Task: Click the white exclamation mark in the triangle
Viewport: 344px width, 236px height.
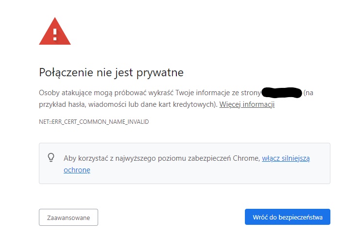Action: [x=55, y=35]
